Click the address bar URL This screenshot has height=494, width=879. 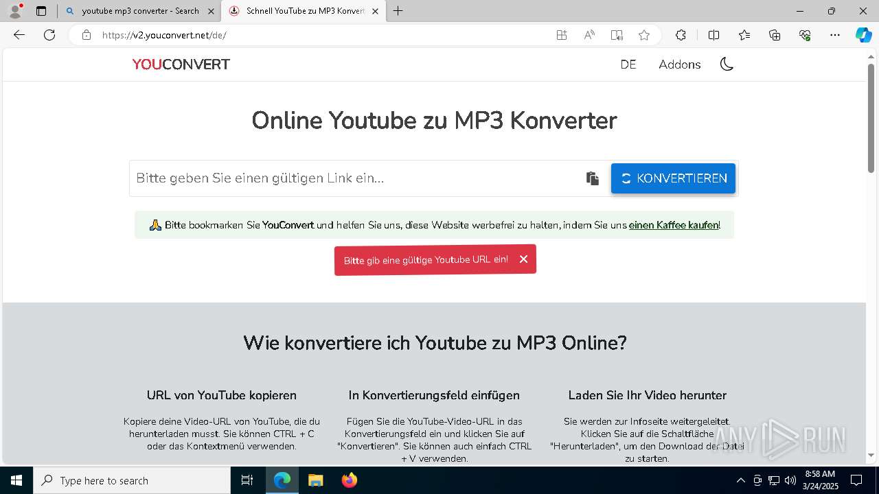(164, 35)
